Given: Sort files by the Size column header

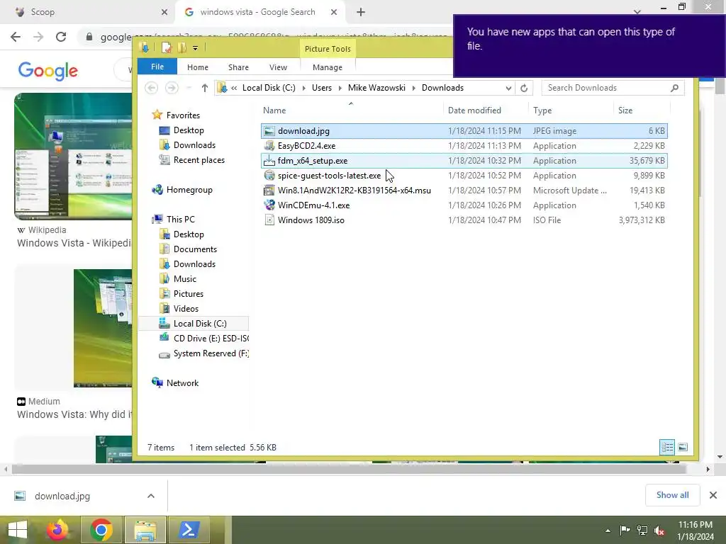Looking at the screenshot, I should [625, 110].
